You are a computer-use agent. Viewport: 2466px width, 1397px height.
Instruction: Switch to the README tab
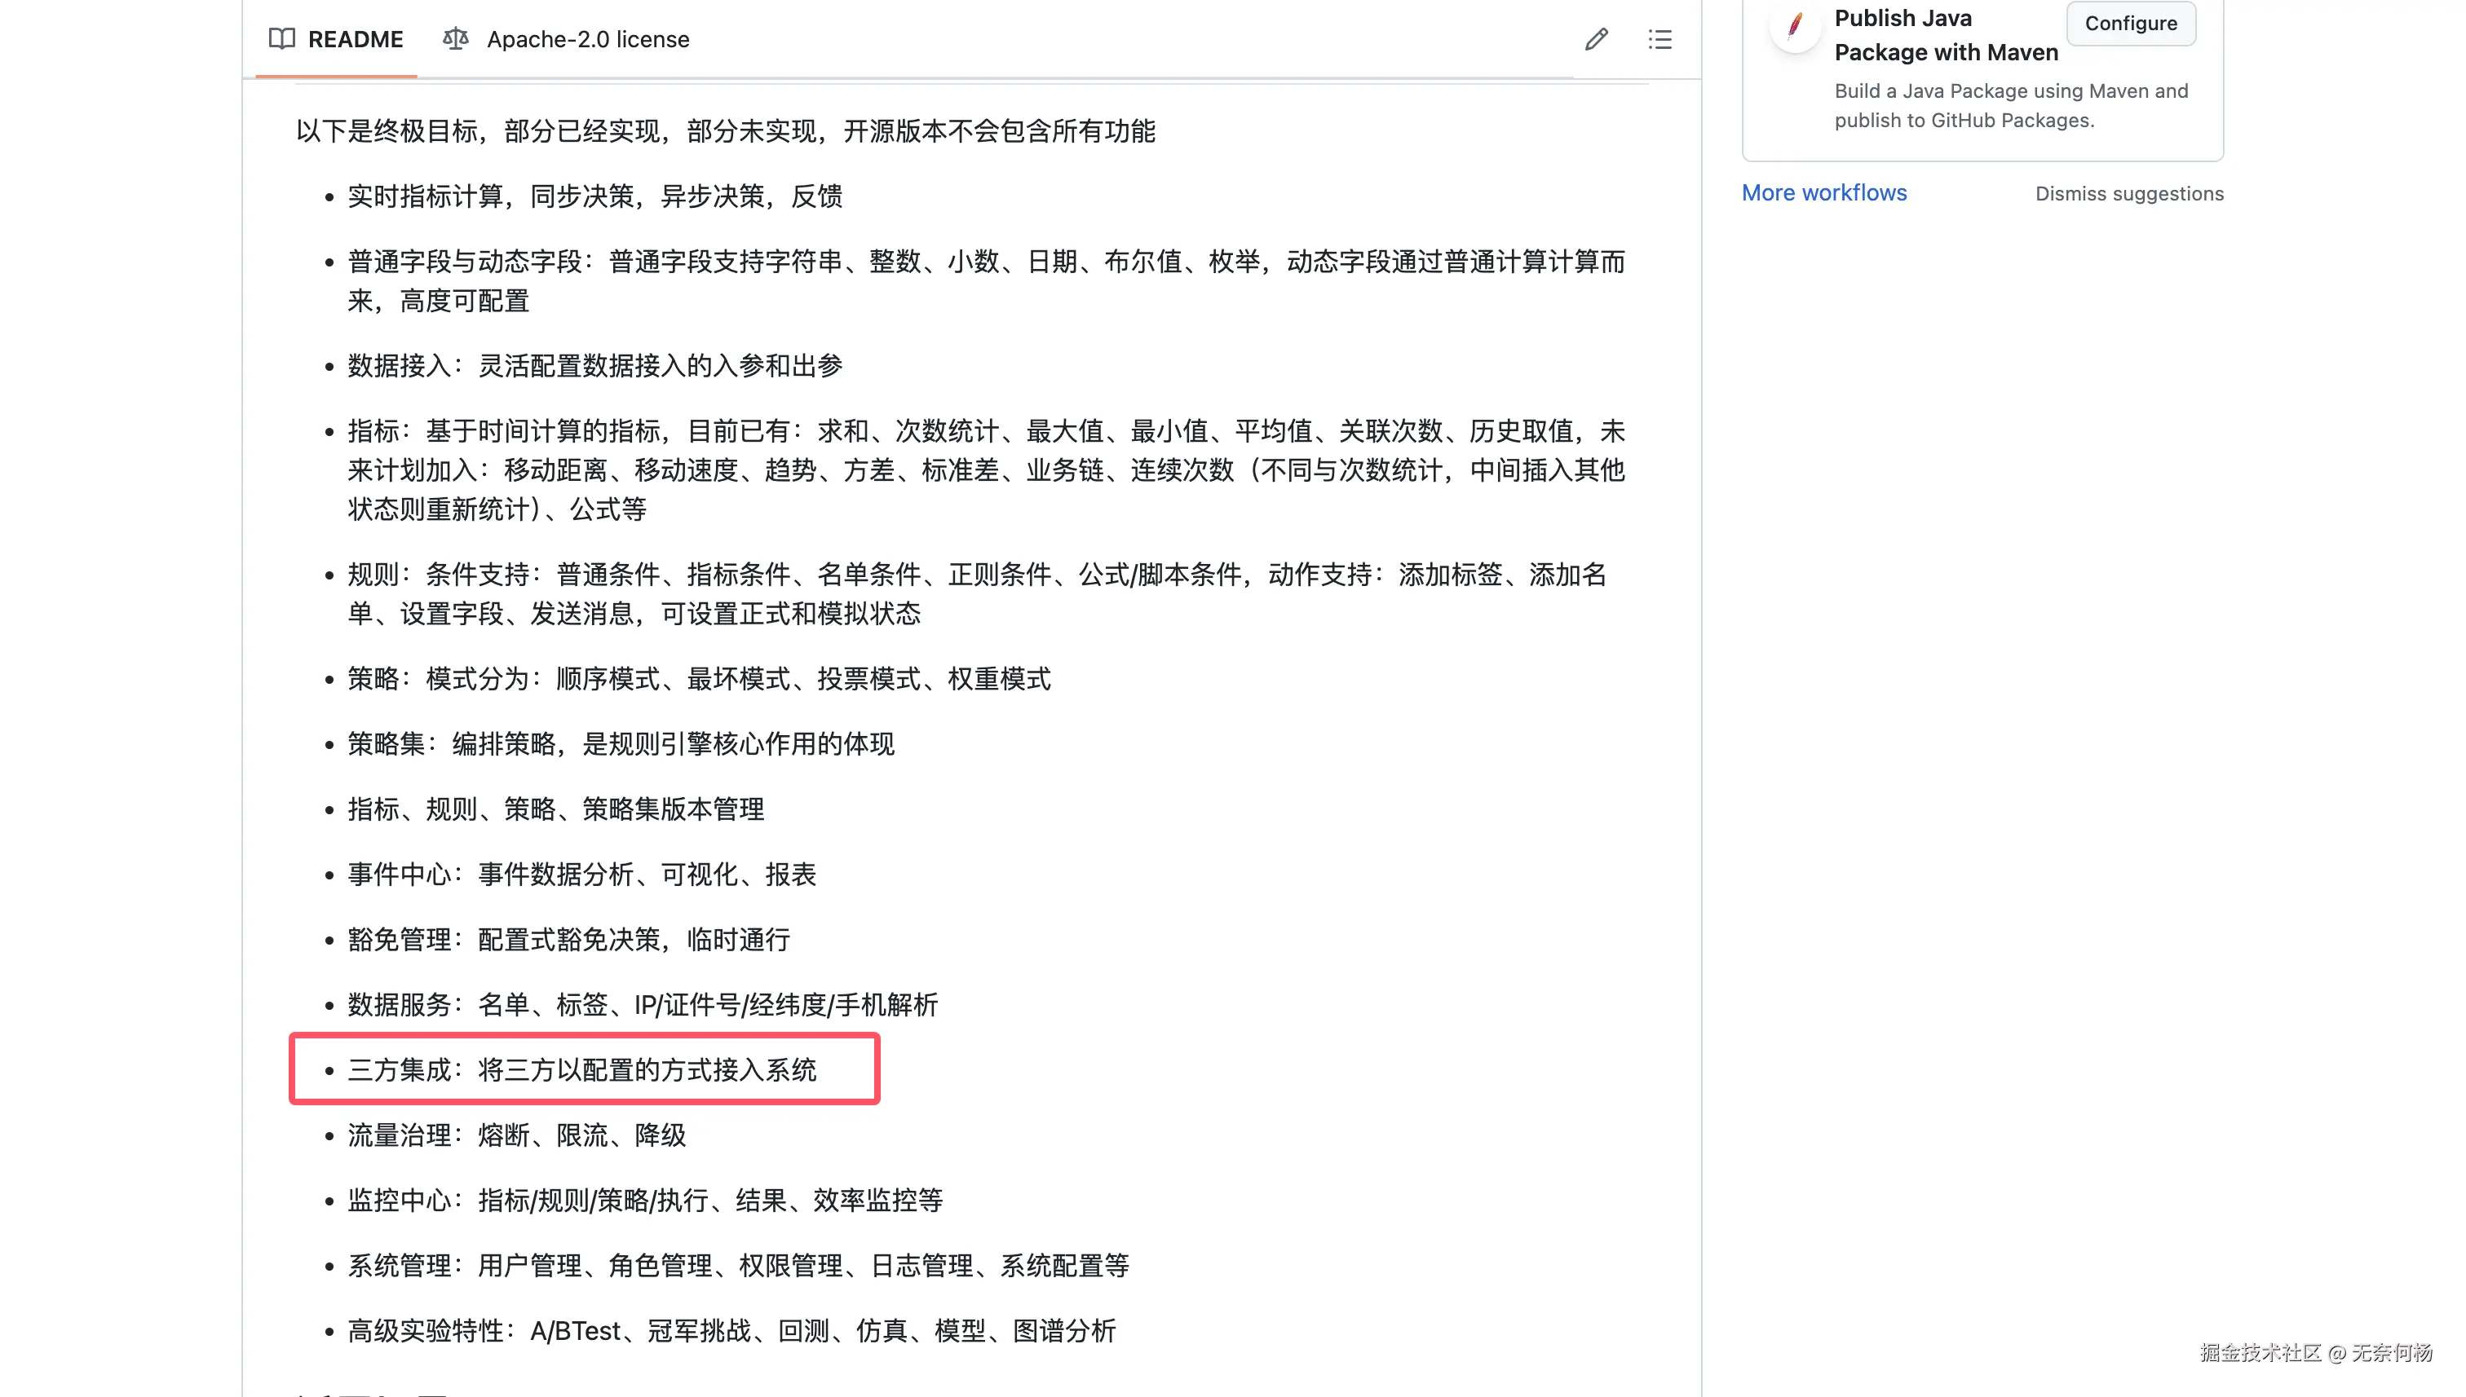[x=336, y=39]
